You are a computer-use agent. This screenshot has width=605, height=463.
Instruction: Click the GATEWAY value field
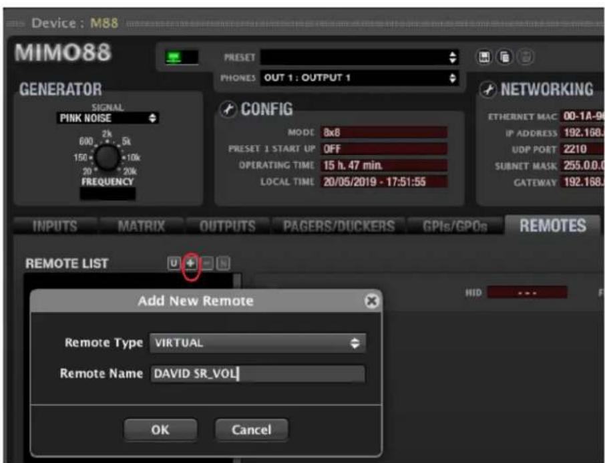click(x=582, y=182)
